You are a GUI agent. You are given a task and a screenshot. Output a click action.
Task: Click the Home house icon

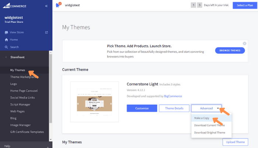[6, 40]
